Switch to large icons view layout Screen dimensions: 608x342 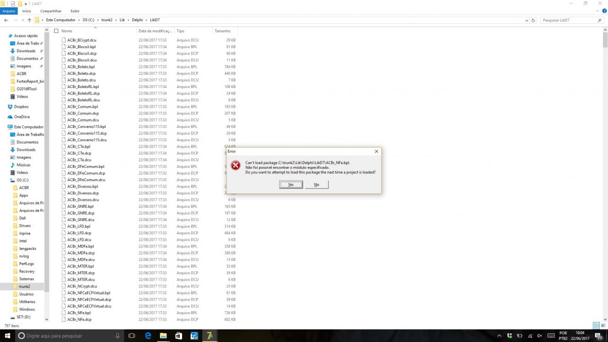pyautogui.click(x=603, y=325)
